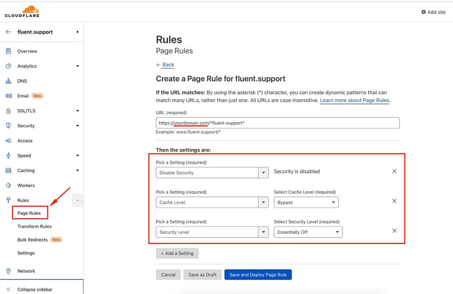Remove the Disable Security setting row
Image resolution: width=453 pixels, height=294 pixels.
coord(395,171)
